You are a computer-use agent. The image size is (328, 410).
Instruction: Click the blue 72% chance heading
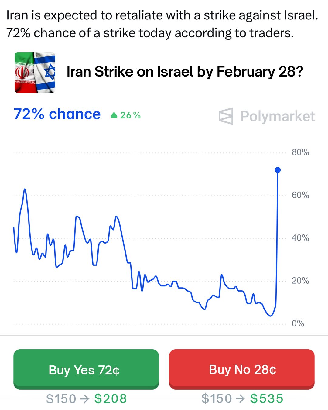57,114
